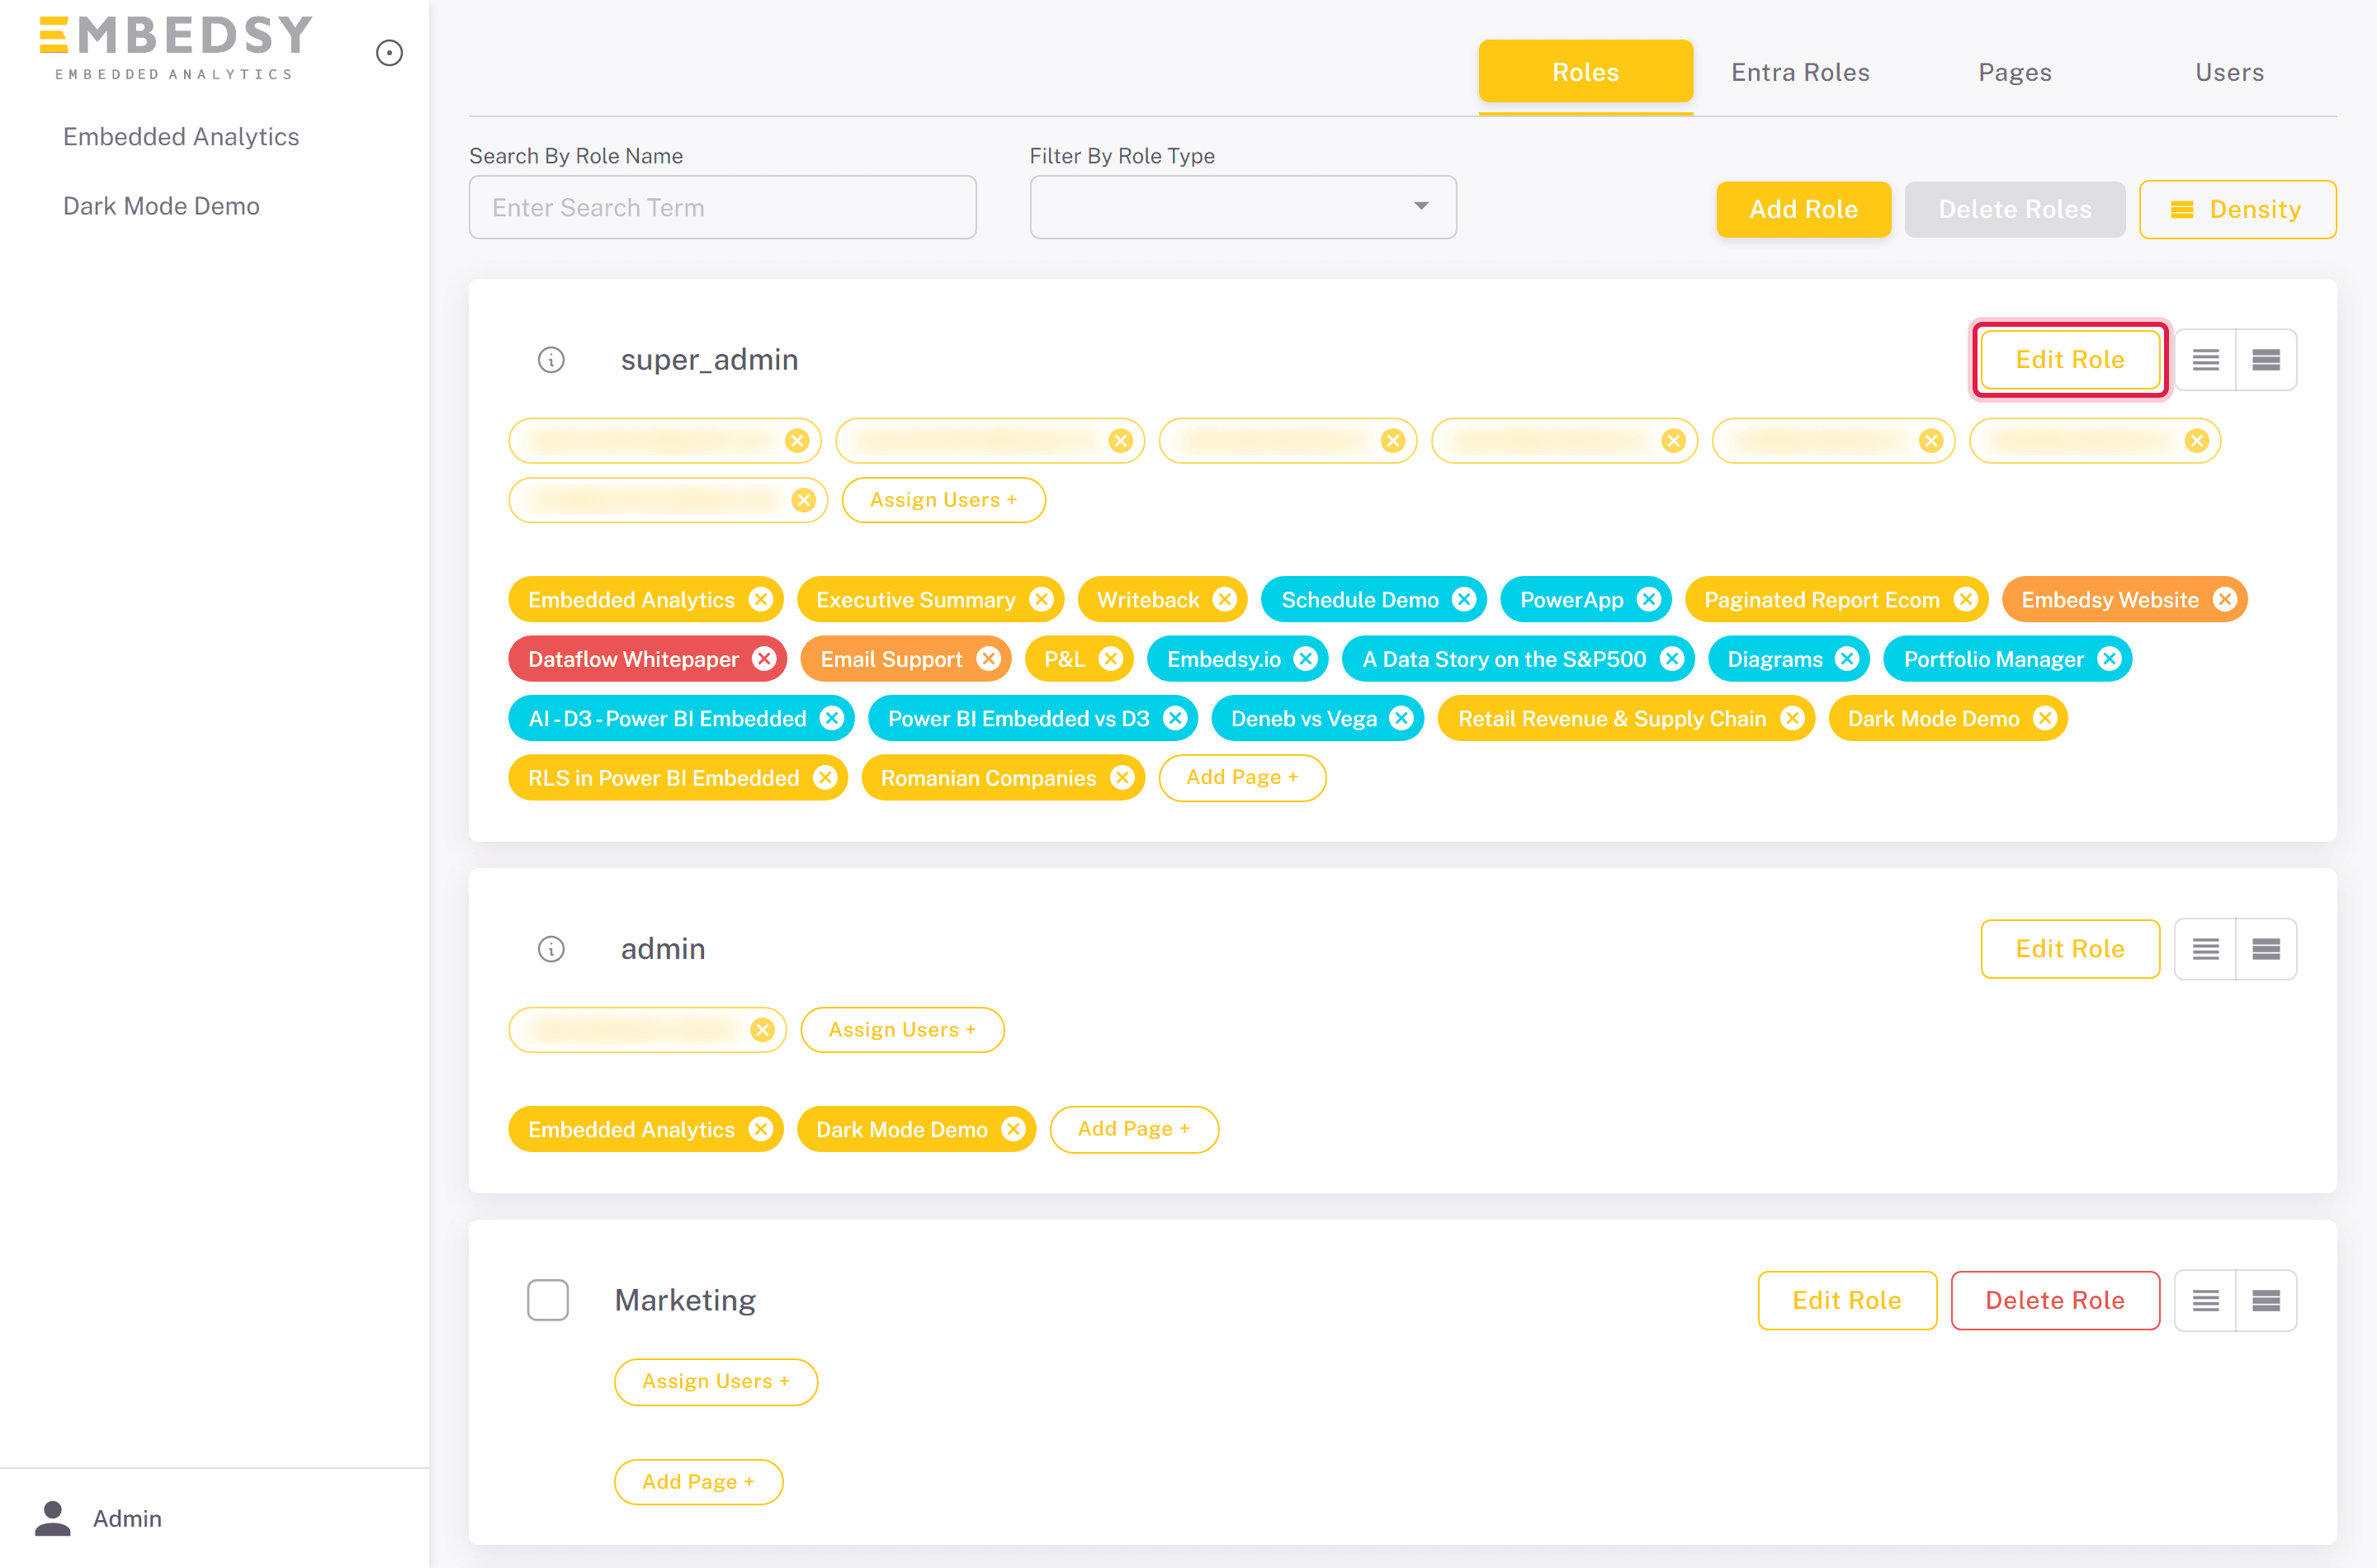The image size is (2377, 1568).
Task: Switch to the Roles tab
Action: (1585, 72)
